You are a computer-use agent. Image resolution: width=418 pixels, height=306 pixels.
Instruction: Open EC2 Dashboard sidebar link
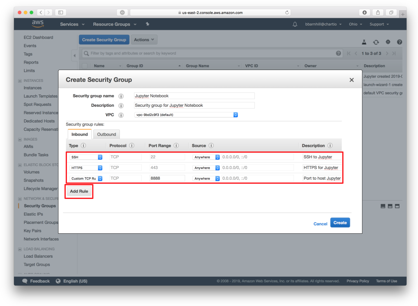tap(38, 37)
